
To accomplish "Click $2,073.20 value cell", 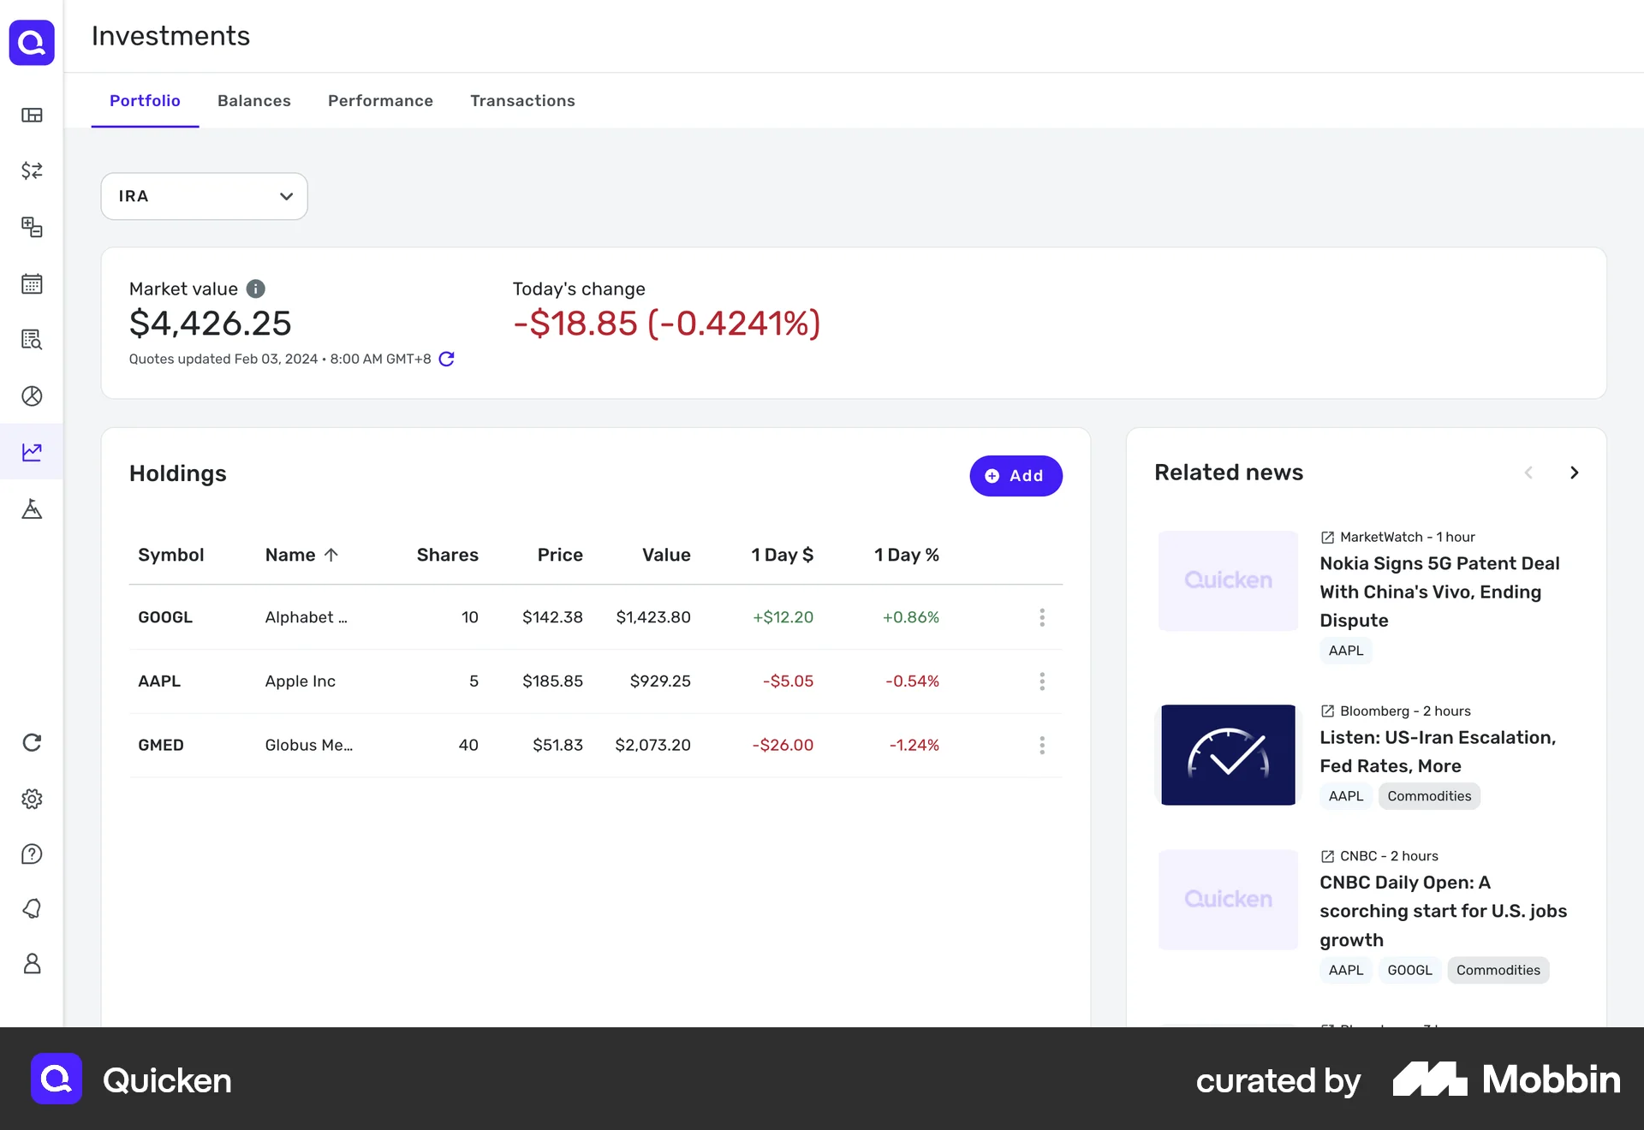I will pyautogui.click(x=652, y=746).
